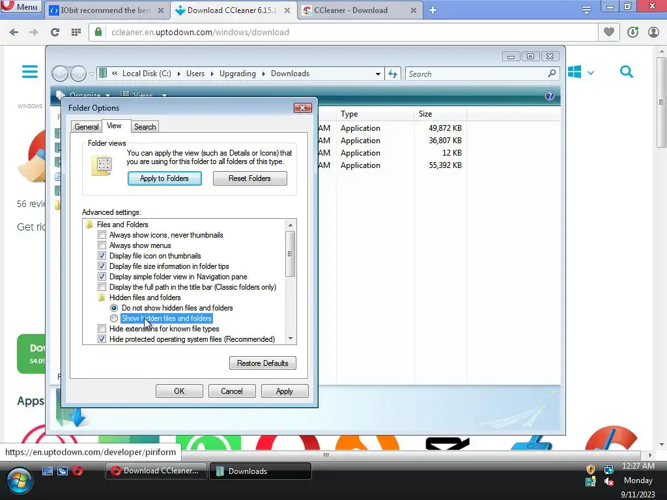Uncheck Hide protected operating system files
The height and width of the screenshot is (500, 667).
pos(102,339)
